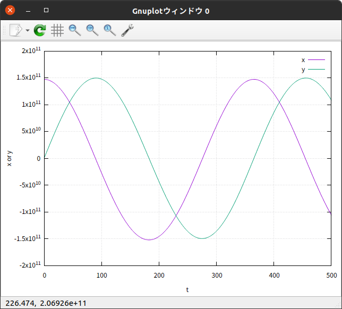The height and width of the screenshot is (309, 342).
Task: Click the 1.5x10^11 y-axis tick label
Action: tap(29, 77)
